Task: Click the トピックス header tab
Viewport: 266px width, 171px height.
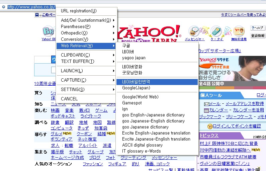Action: point(209,136)
